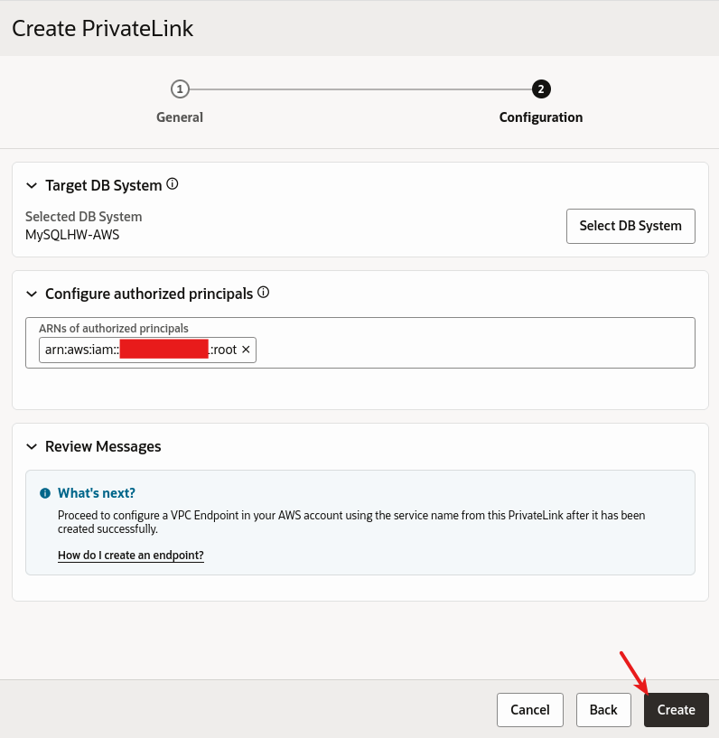Select the Configuration step label
The width and height of the screenshot is (719, 738).
(x=541, y=117)
